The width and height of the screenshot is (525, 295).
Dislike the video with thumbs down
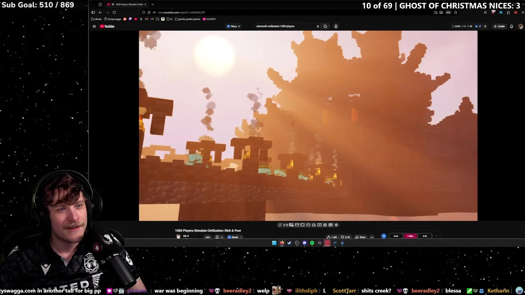coord(345,237)
